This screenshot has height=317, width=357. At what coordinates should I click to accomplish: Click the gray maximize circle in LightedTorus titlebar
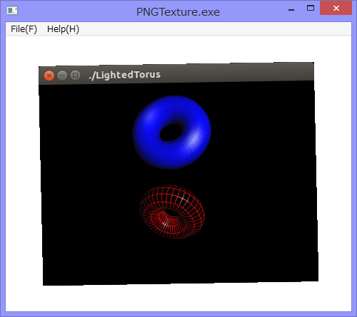(x=76, y=76)
